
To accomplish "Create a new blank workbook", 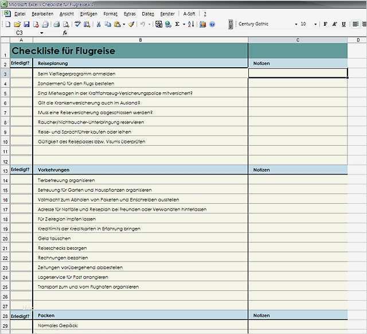I will pyautogui.click(x=8, y=24).
